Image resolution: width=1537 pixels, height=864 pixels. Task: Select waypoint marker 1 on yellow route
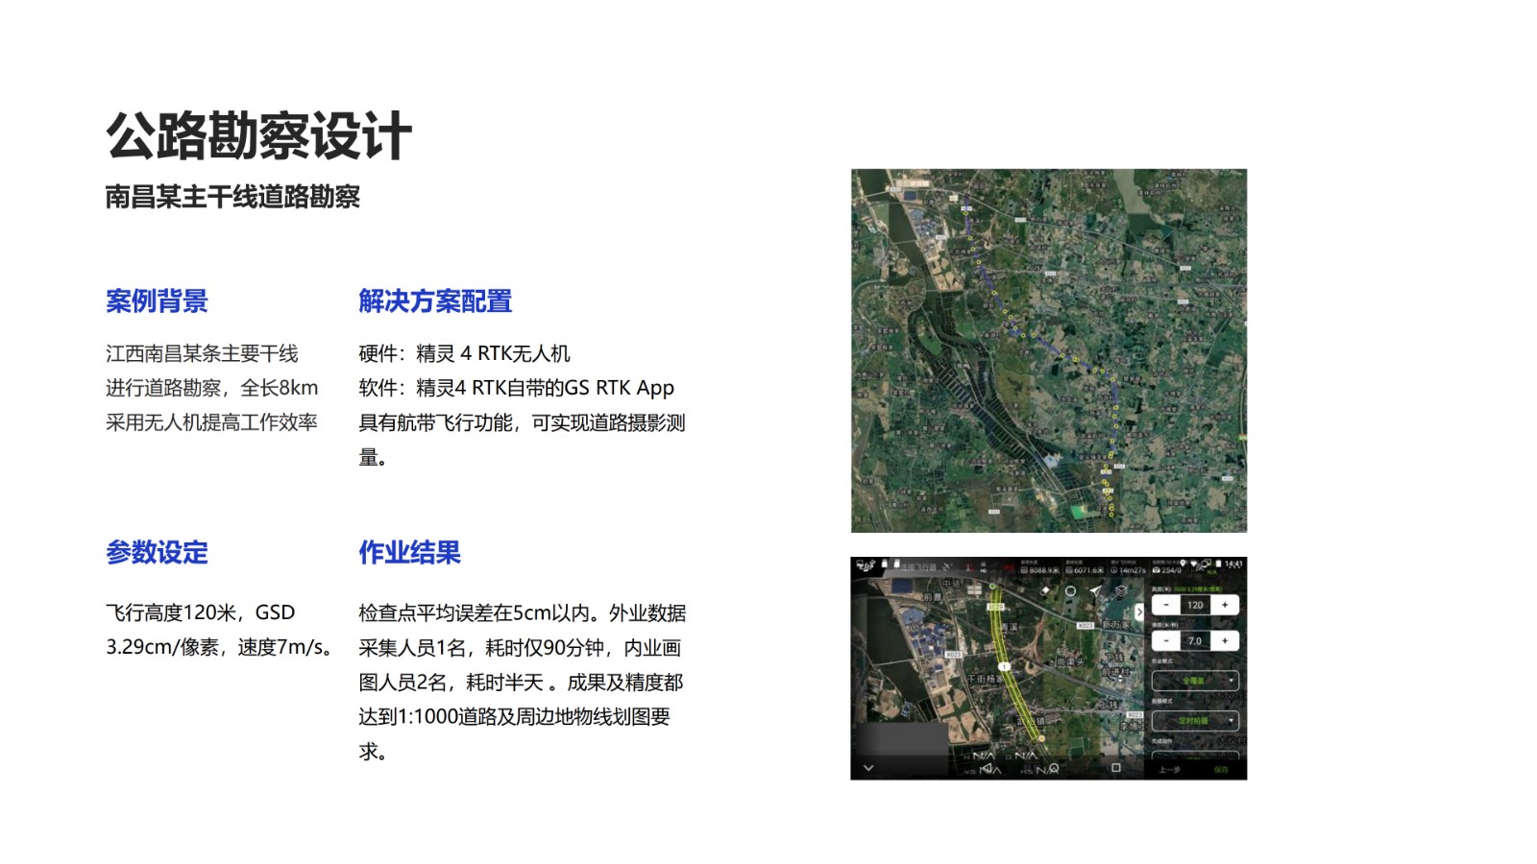point(1004,666)
